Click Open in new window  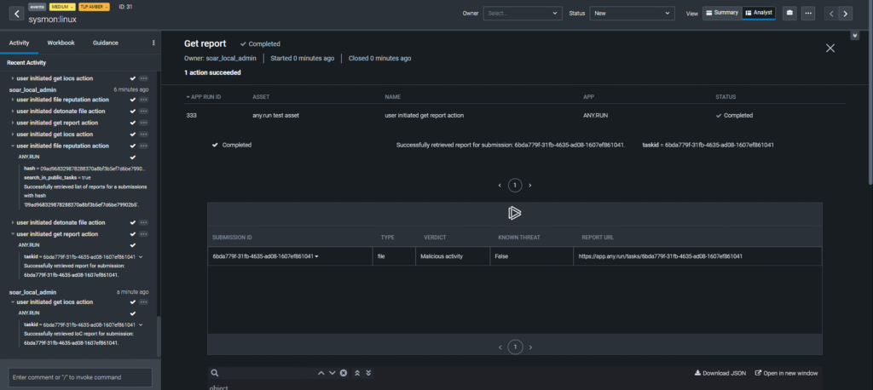pyautogui.click(x=788, y=373)
